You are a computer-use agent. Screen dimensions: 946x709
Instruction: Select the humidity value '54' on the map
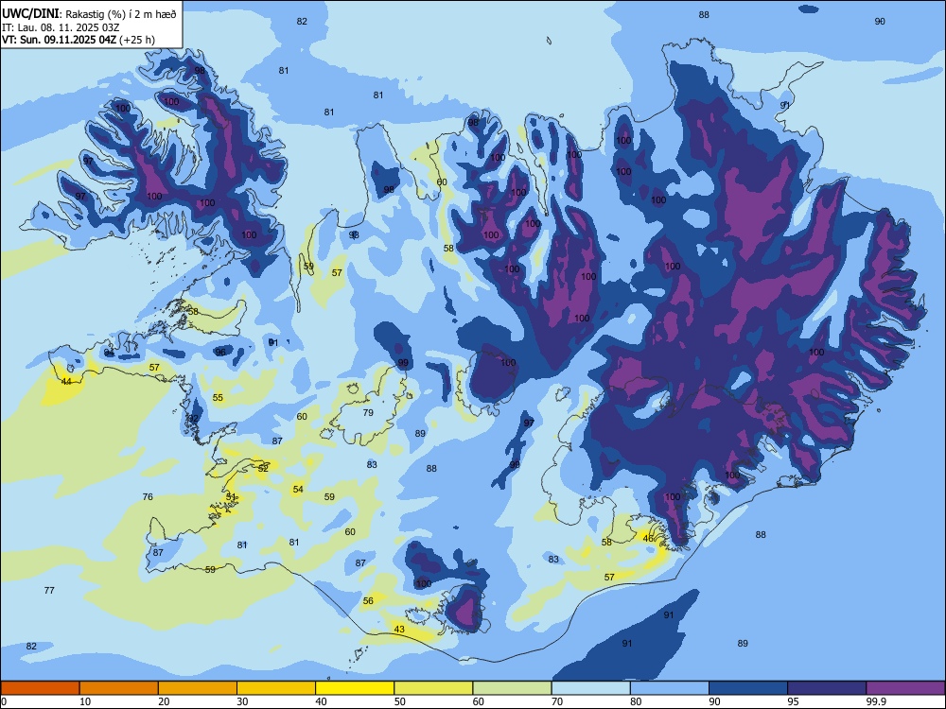point(298,490)
